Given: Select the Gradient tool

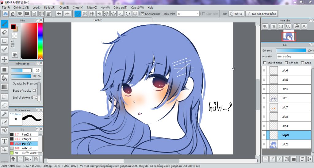Looking at the screenshot, I should (4, 87).
